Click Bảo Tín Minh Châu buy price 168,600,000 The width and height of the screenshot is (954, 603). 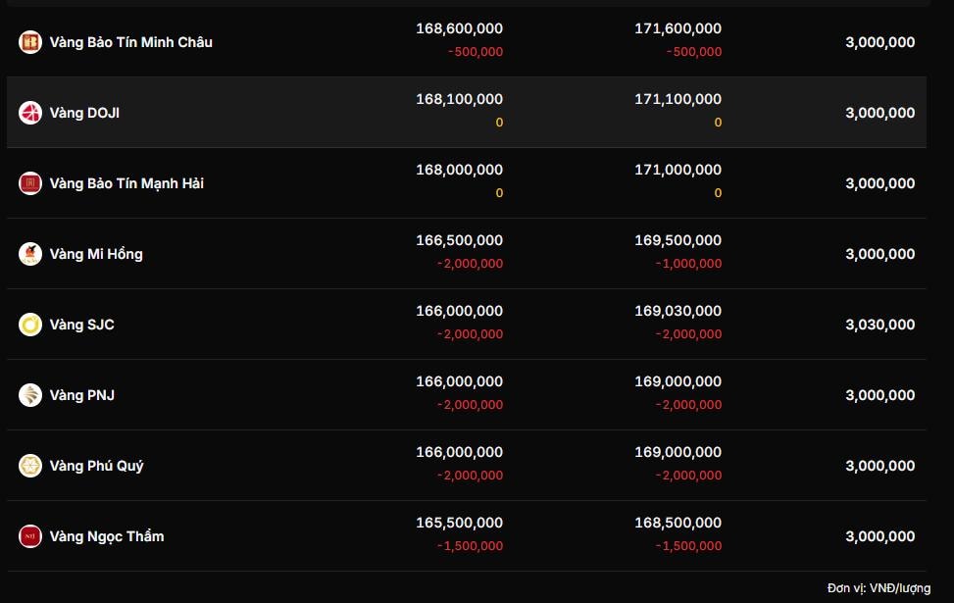click(x=459, y=28)
